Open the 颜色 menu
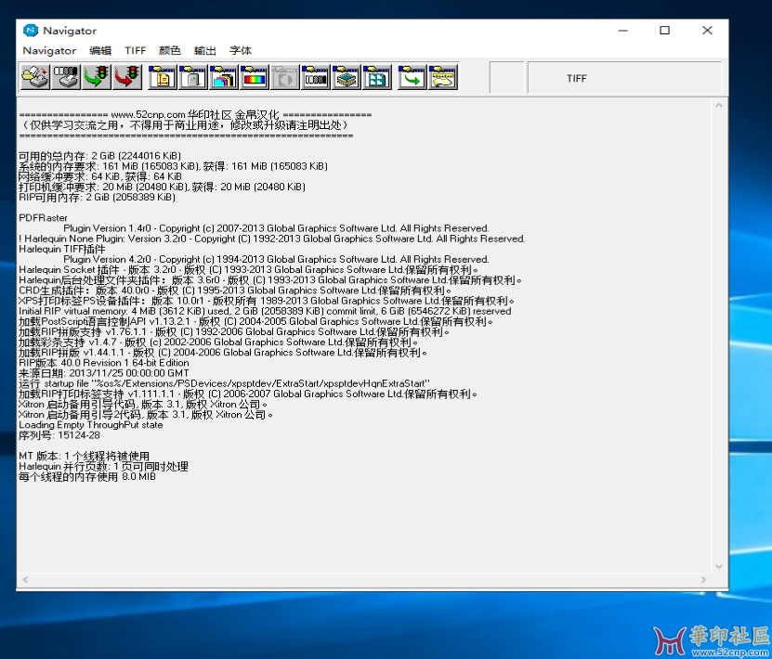772x659 pixels. click(x=169, y=51)
